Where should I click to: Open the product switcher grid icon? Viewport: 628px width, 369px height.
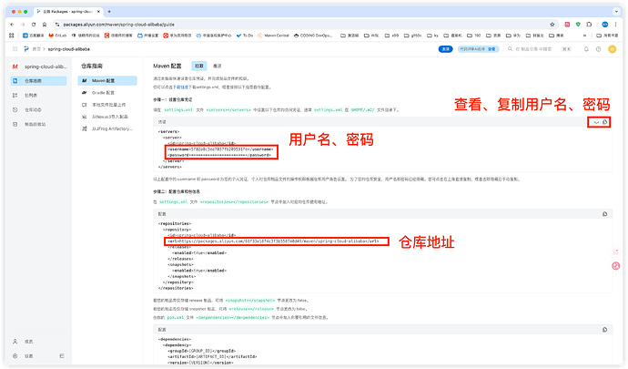(15, 49)
